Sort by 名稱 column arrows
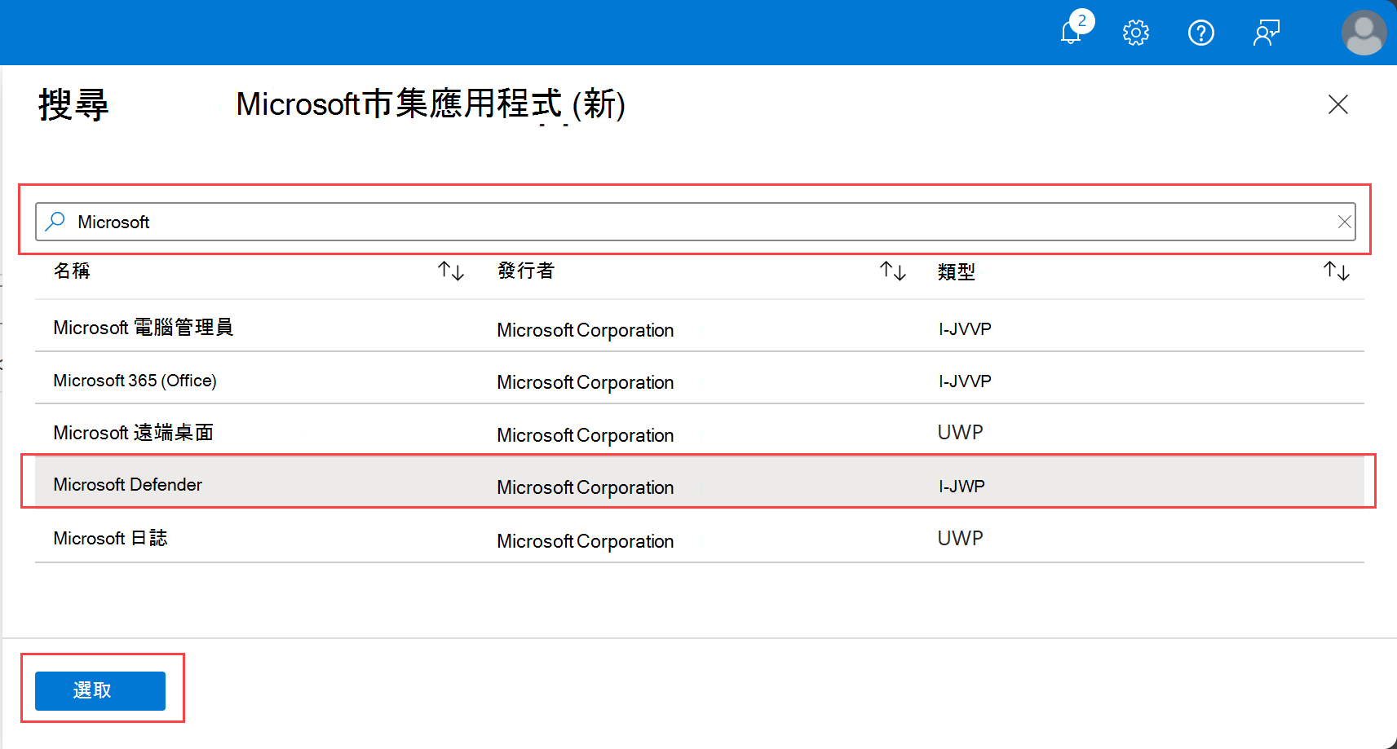This screenshot has height=749, width=1397. click(x=451, y=271)
